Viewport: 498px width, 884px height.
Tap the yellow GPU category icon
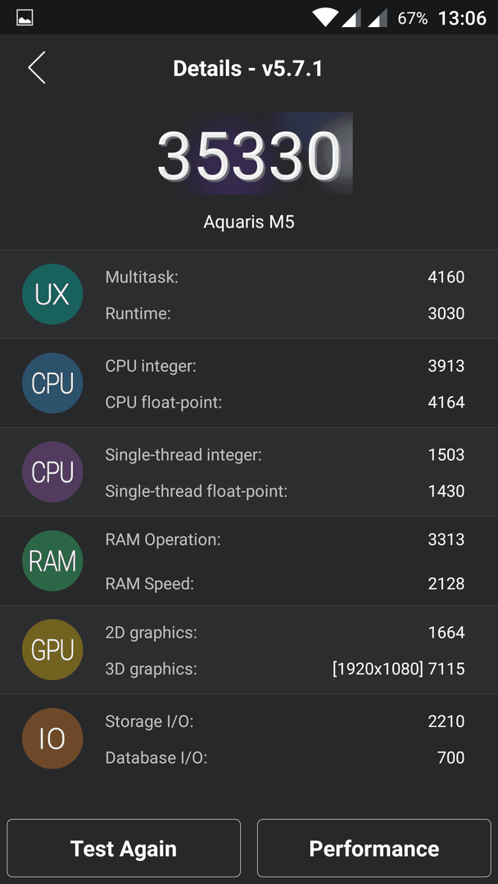coord(52,649)
